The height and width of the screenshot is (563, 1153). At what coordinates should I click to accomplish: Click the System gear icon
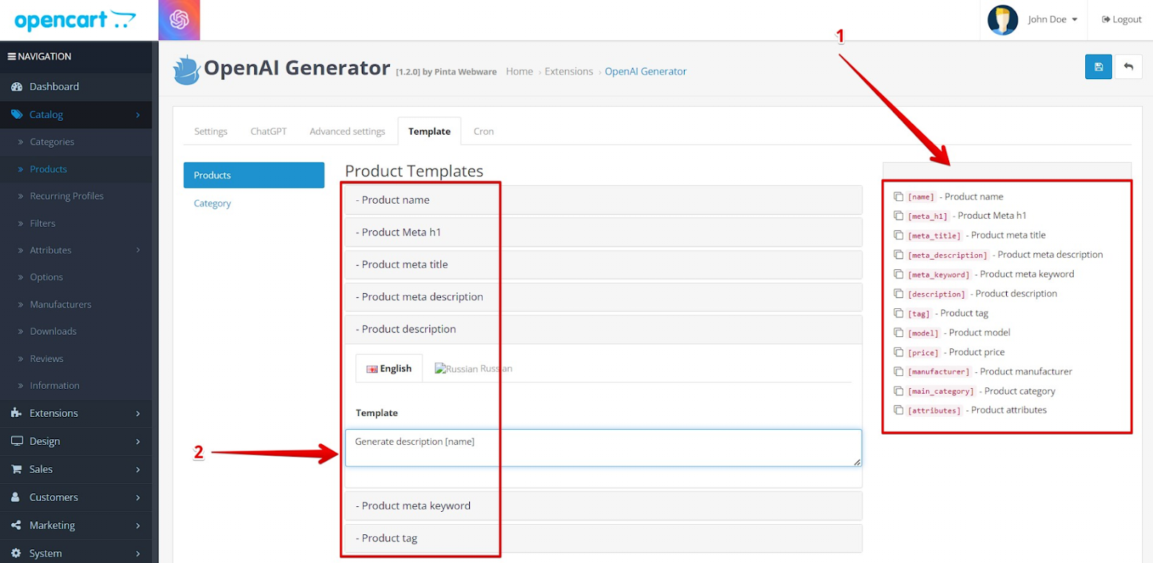(17, 554)
